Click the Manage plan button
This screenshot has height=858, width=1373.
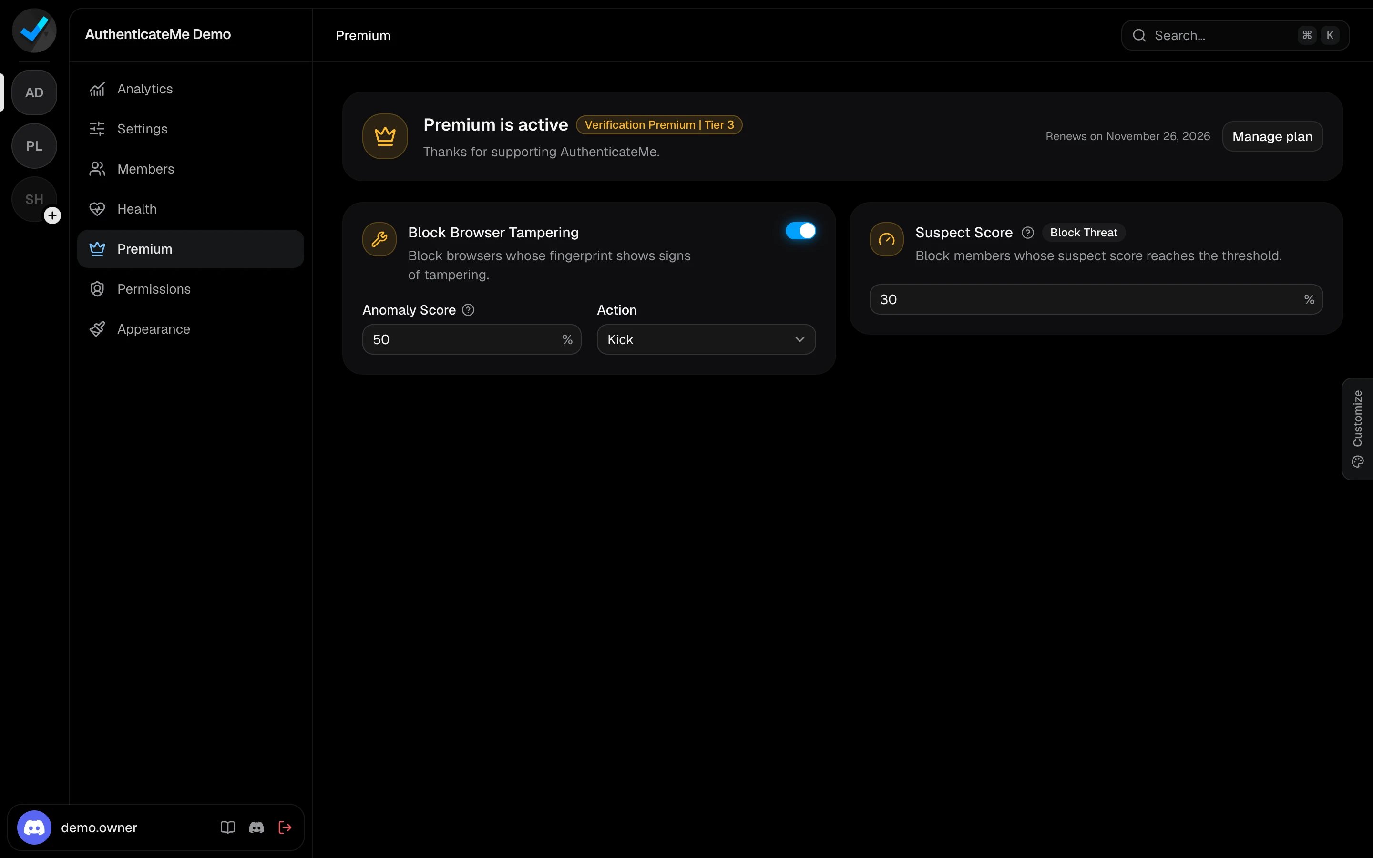[x=1272, y=136]
